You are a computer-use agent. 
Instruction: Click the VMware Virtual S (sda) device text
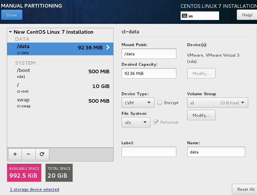(213, 58)
